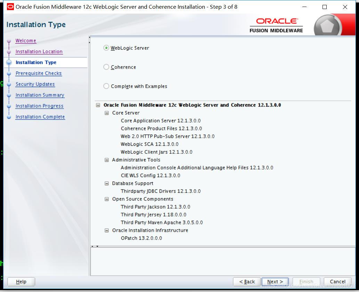Click the Oracle Installation Infrastructure label
The width and height of the screenshot is (359, 292).
point(150,230)
